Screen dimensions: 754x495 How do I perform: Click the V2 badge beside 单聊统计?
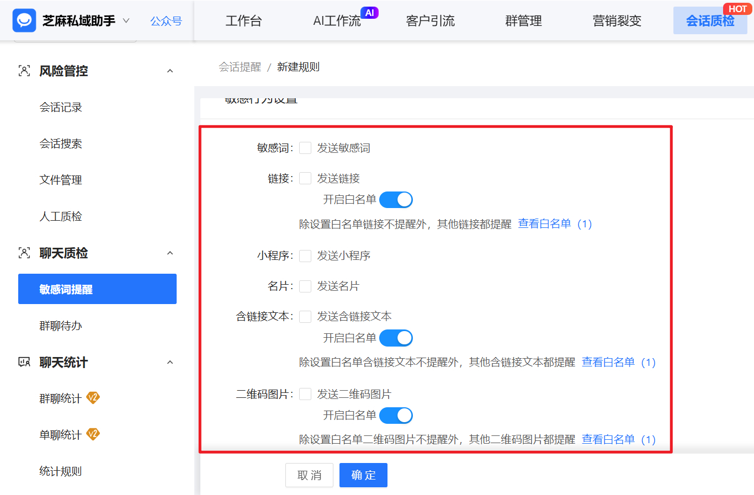click(93, 434)
